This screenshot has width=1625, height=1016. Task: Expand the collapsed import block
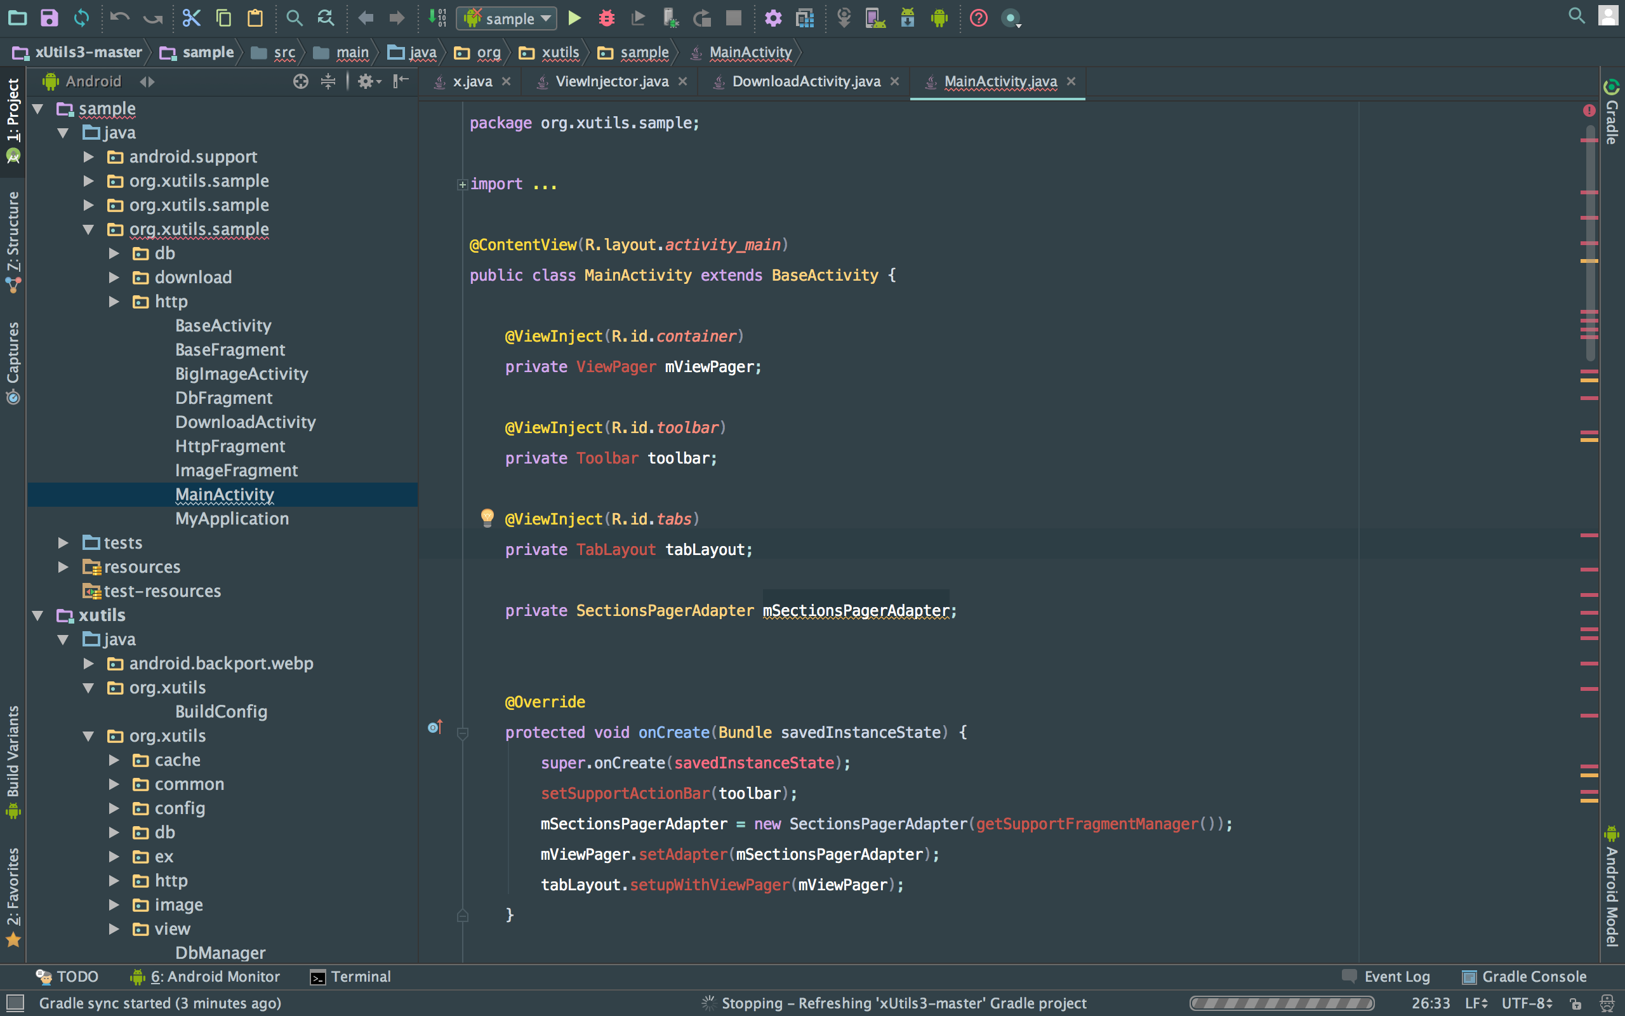pos(462,184)
